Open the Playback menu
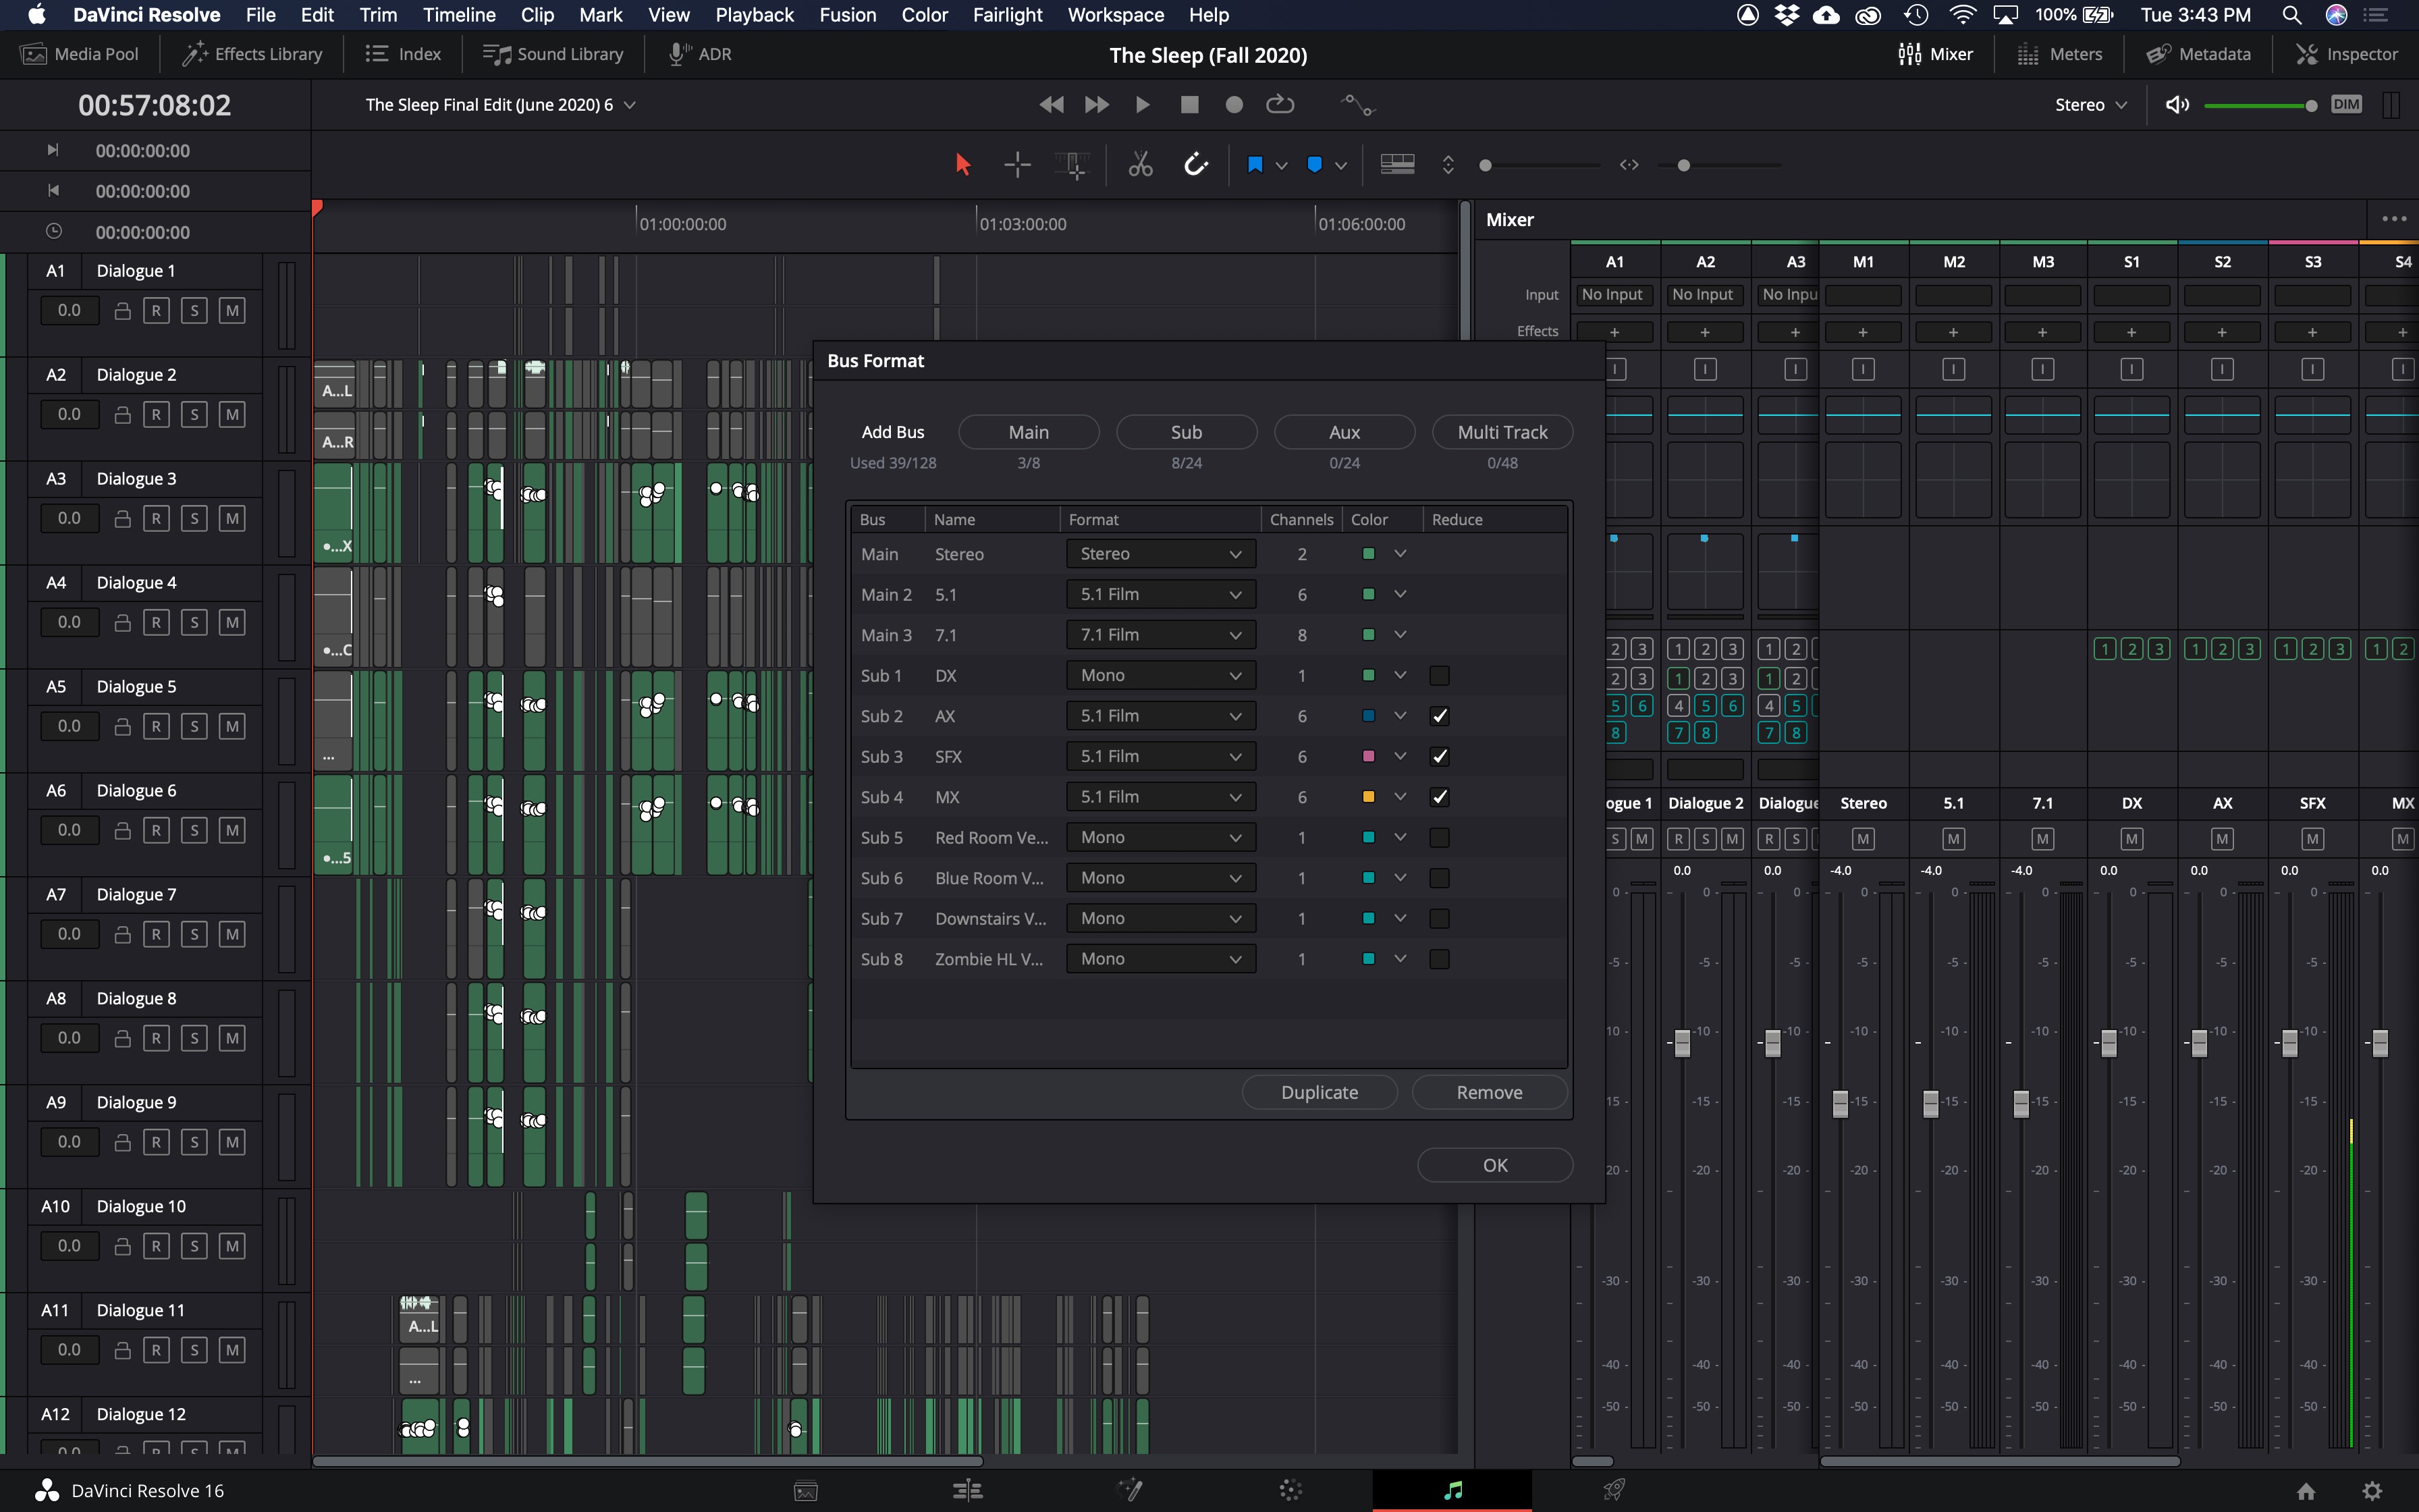This screenshot has height=1512, width=2419. (x=754, y=15)
